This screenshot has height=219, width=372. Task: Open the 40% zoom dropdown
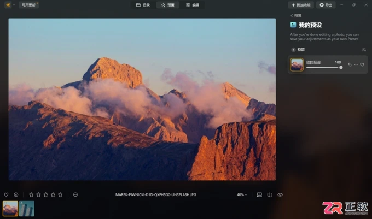(241, 194)
